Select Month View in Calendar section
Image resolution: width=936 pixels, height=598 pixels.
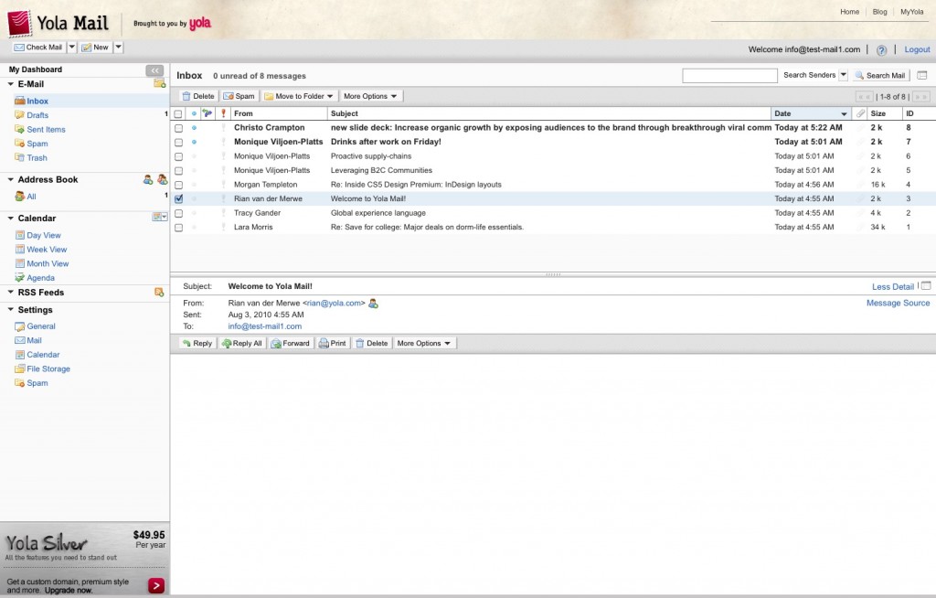(x=48, y=263)
